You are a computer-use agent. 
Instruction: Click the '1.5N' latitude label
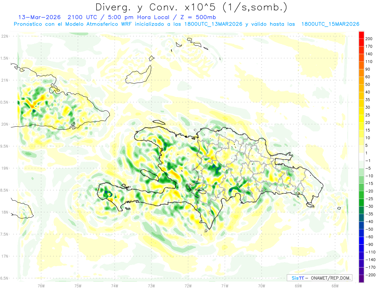(x=5, y=58)
